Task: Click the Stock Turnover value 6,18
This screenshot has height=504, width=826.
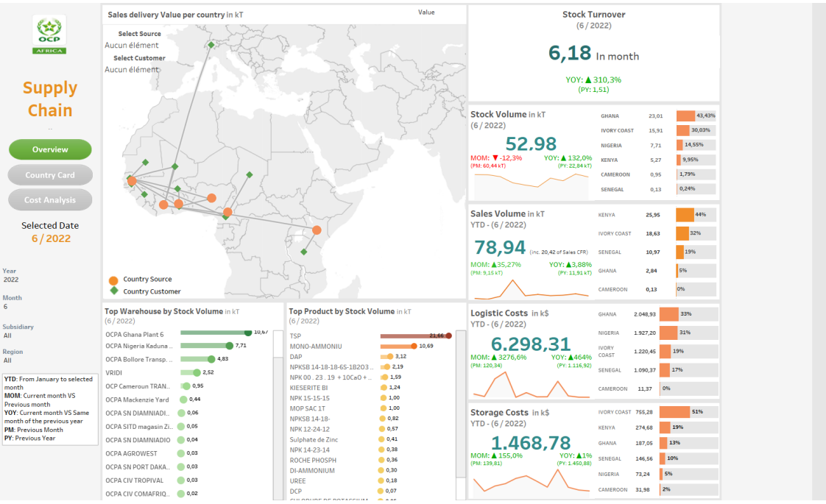Action: [570, 53]
